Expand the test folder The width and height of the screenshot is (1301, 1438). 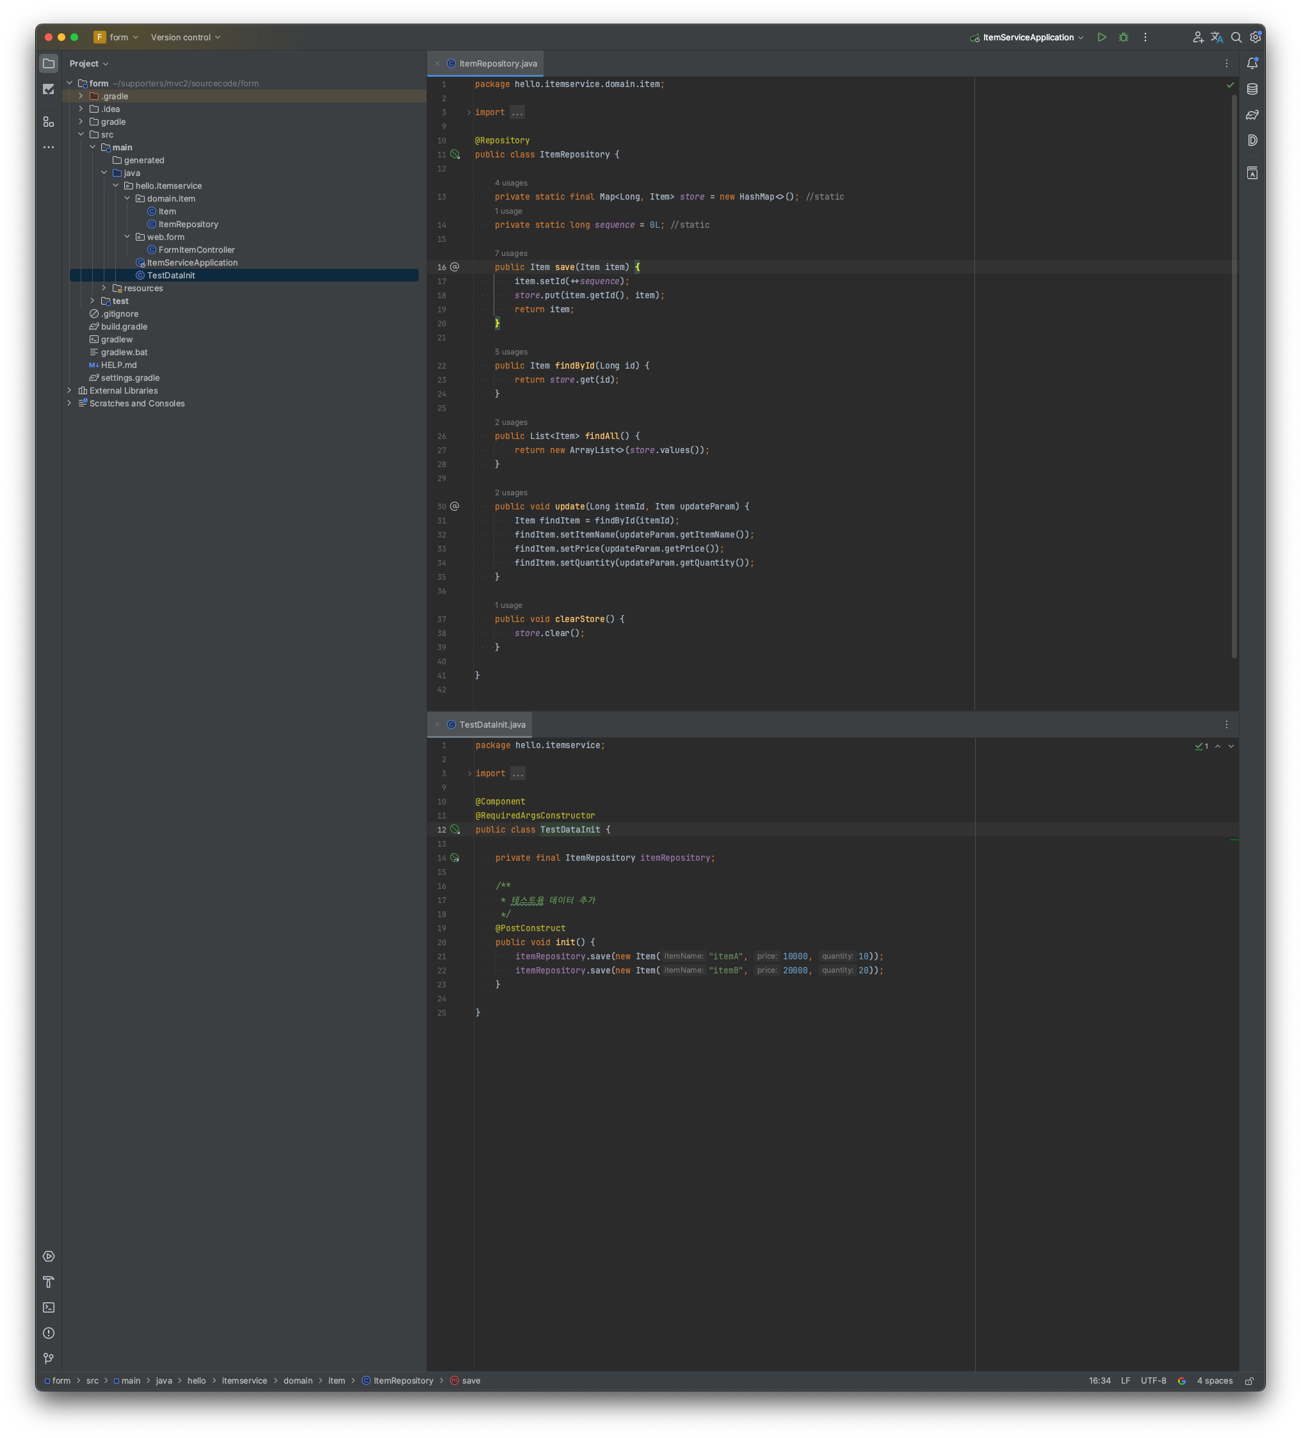pyautogui.click(x=93, y=301)
